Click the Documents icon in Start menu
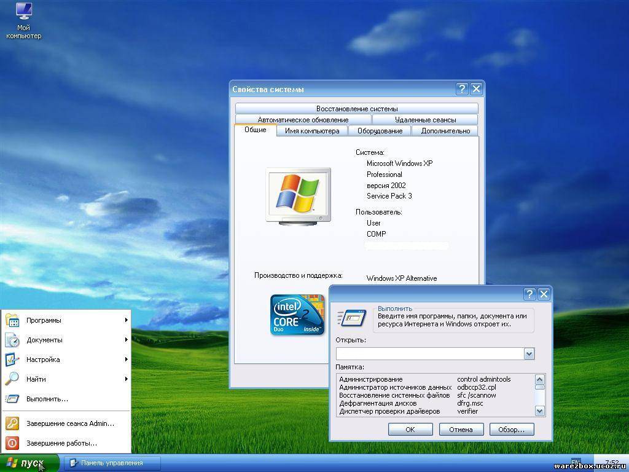The height and width of the screenshot is (472, 629). pyautogui.click(x=12, y=340)
